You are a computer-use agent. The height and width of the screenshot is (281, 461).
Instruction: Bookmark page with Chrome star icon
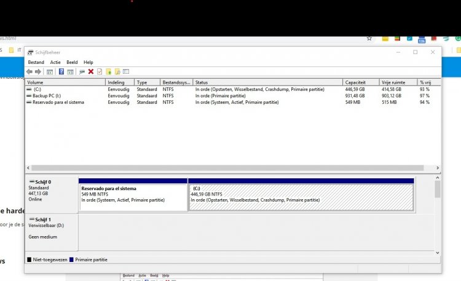369,38
